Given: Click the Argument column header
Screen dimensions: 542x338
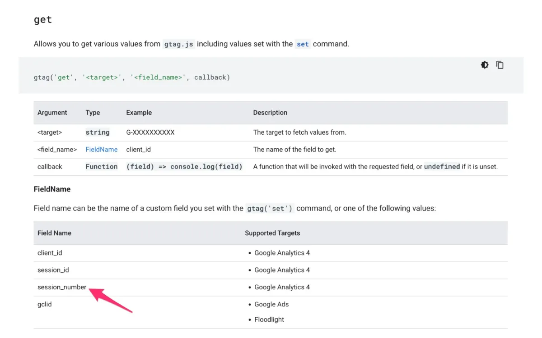Looking at the screenshot, I should tap(52, 113).
